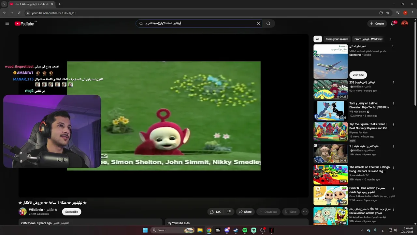Open Windows Start menu
This screenshot has height=235, width=417.
pos(145,230)
